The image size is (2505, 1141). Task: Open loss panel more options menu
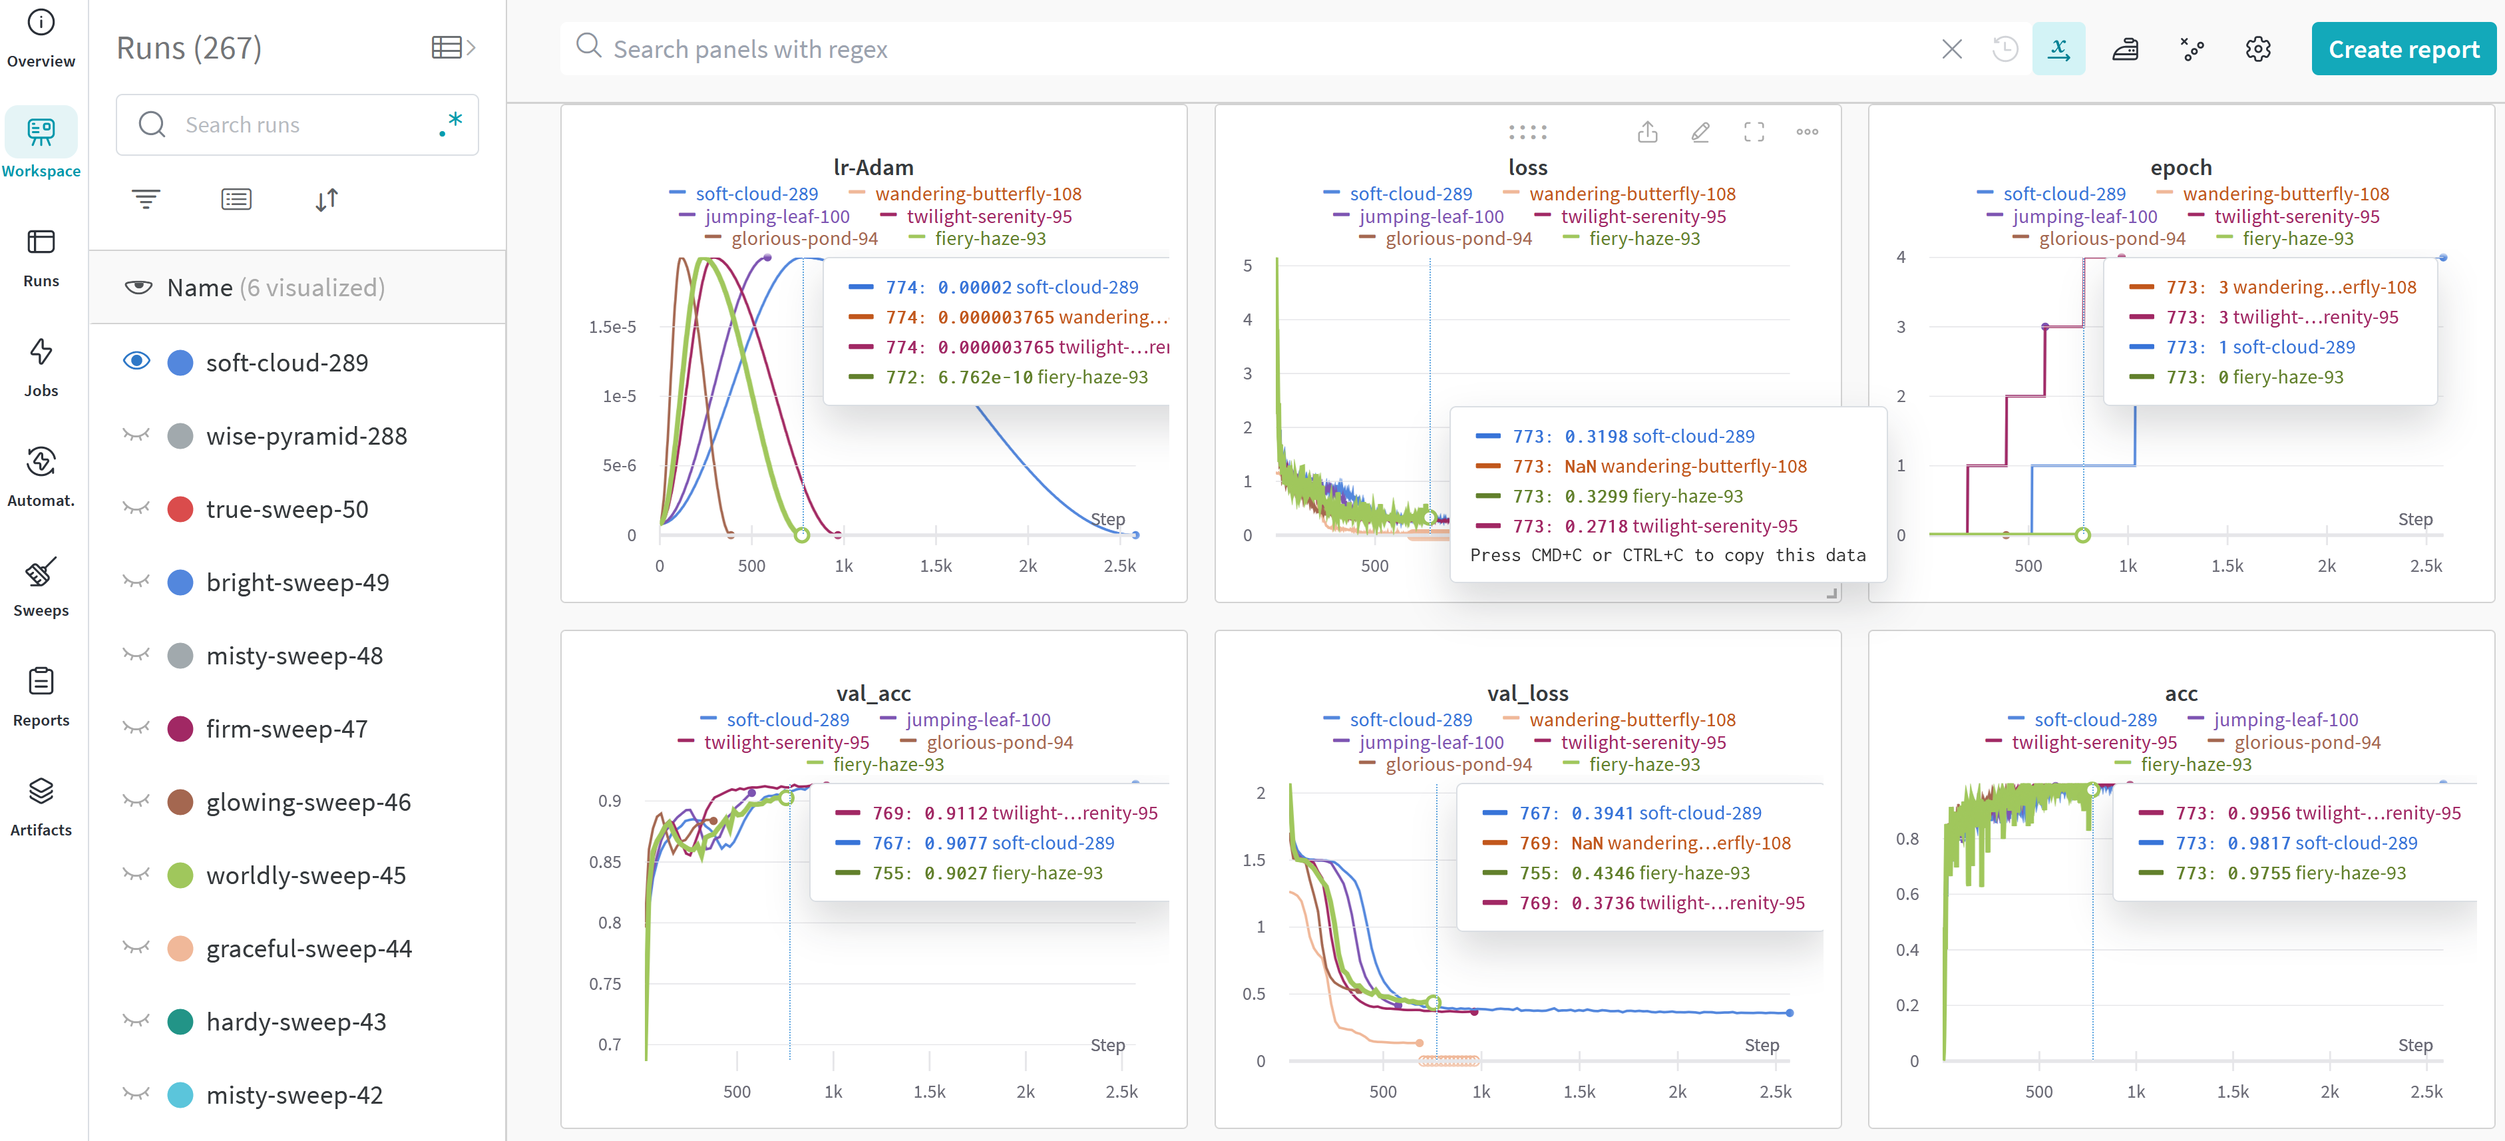click(x=1807, y=132)
